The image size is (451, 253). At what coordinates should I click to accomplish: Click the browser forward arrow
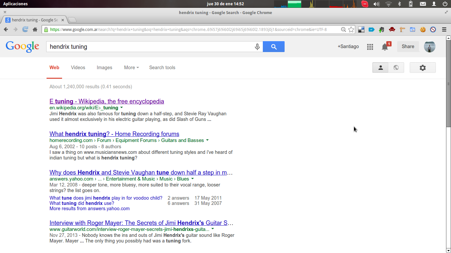click(x=16, y=29)
